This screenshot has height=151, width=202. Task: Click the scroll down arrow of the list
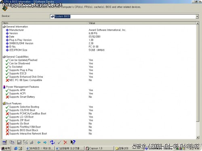(198, 137)
